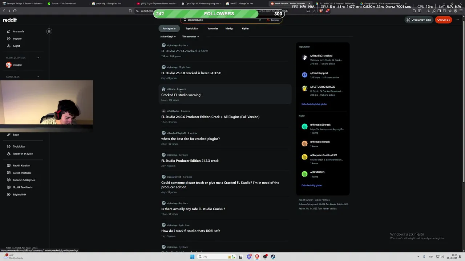The image size is (465, 261).
Task: Open post FL Studio 25.2.0 cracked LATEST
Action: 191,73
